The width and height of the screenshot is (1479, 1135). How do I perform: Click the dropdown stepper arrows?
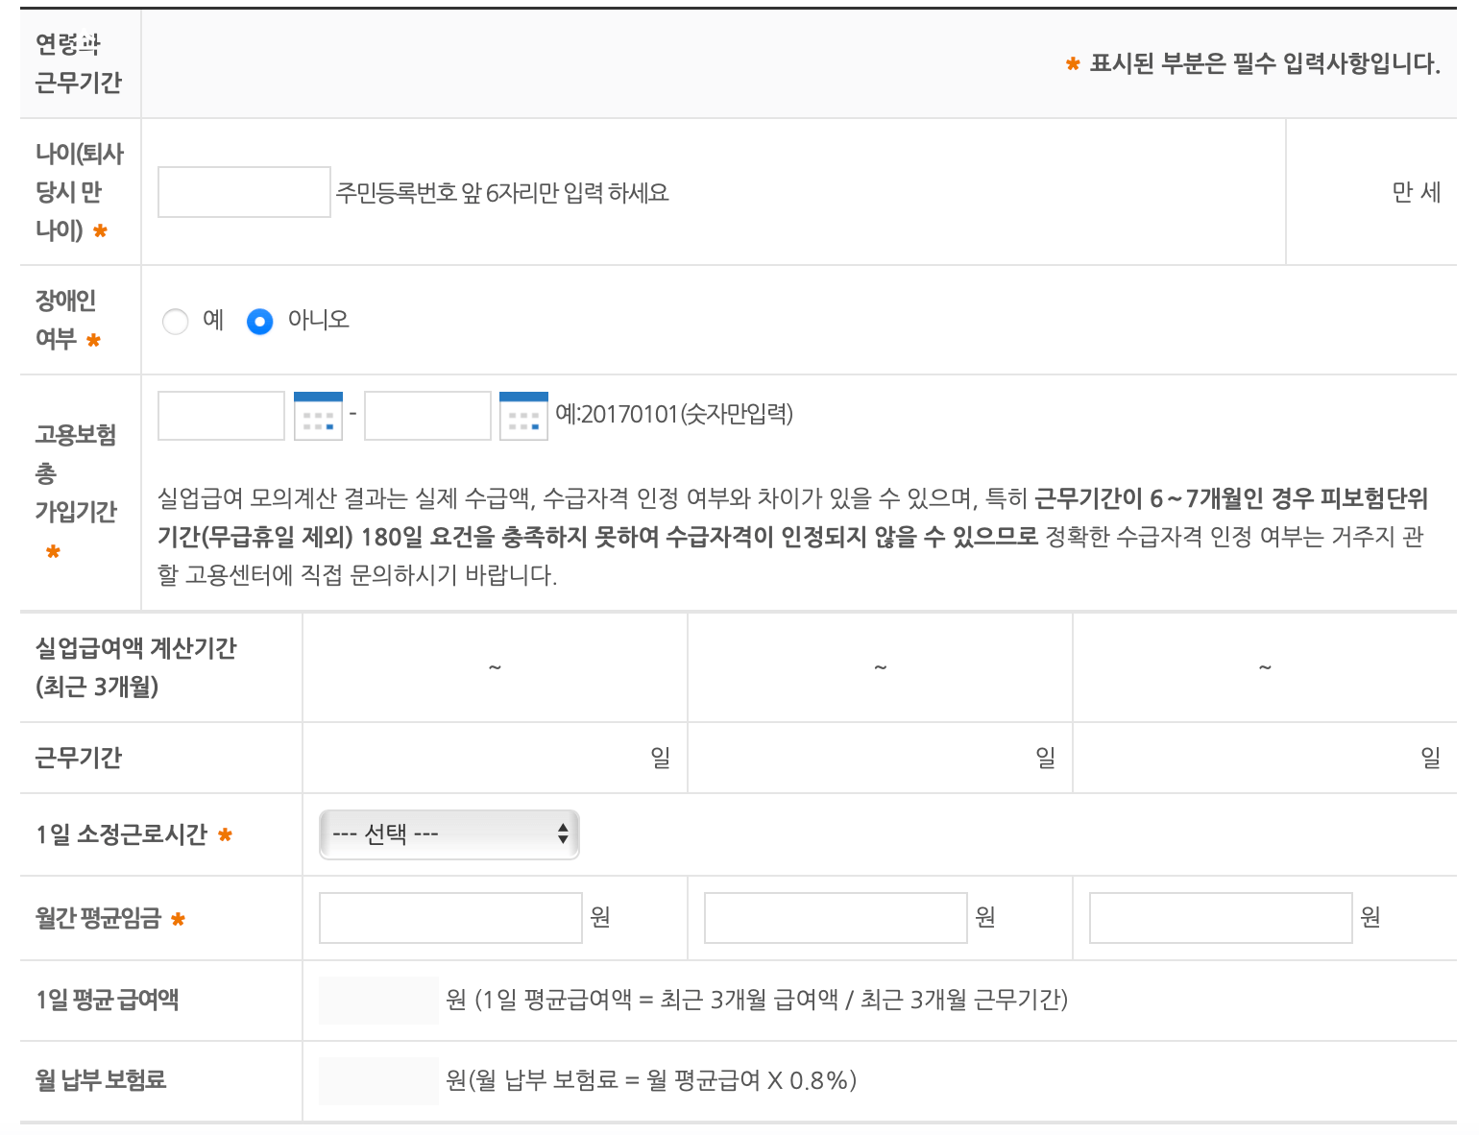pyautogui.click(x=565, y=834)
